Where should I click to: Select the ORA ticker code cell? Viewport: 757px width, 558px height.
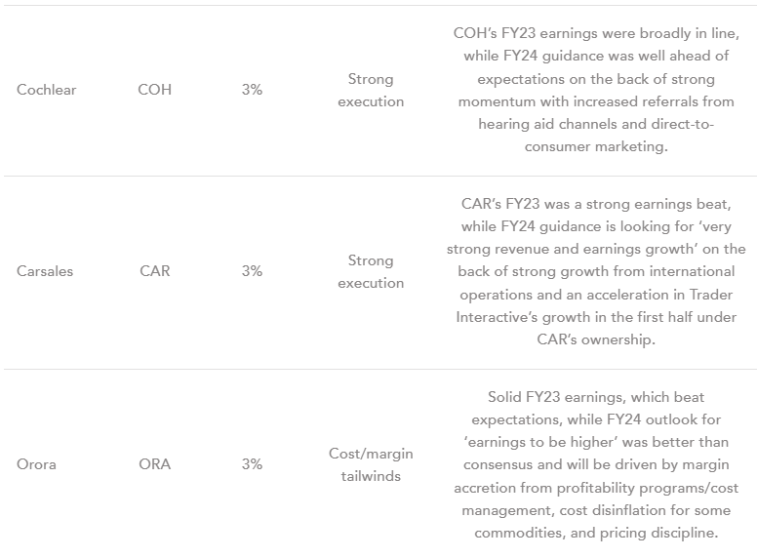(x=154, y=464)
